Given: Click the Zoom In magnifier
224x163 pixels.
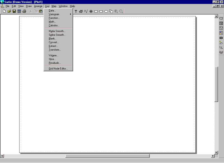Looking at the screenshot, I should click(116, 11).
